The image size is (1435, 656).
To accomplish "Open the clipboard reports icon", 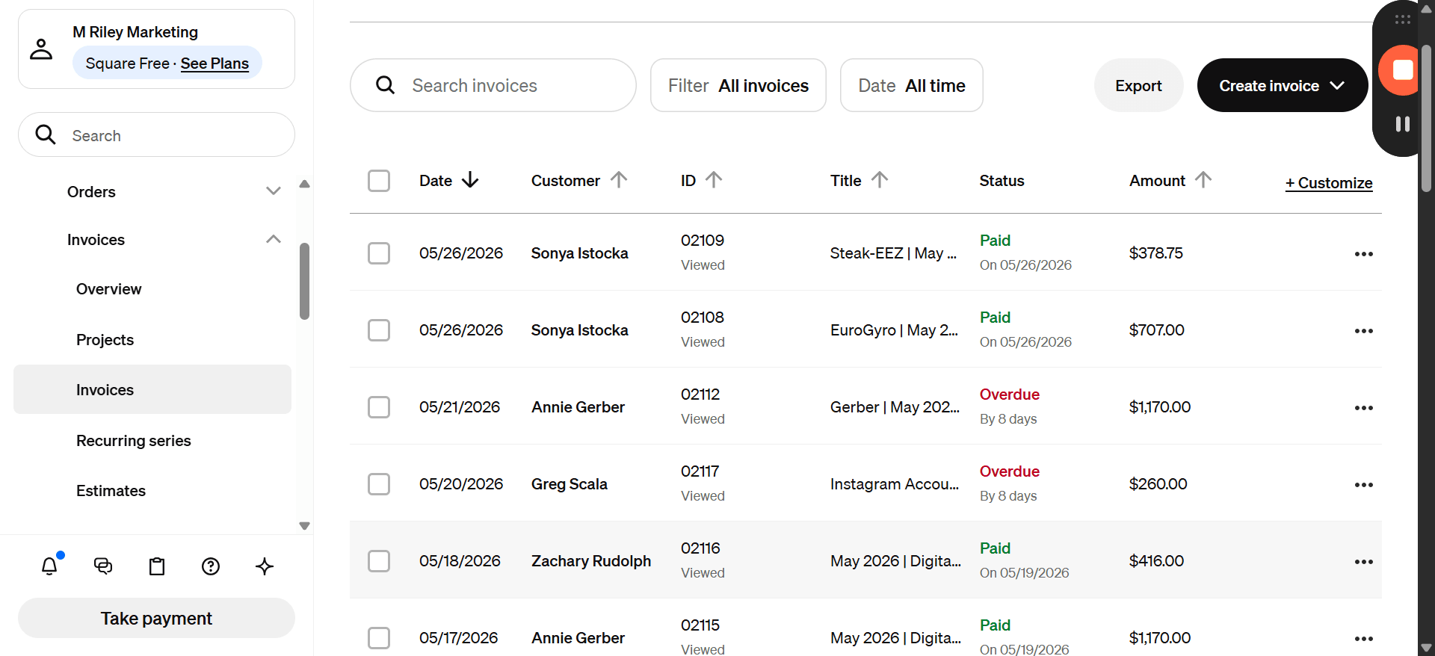I will point(157,566).
